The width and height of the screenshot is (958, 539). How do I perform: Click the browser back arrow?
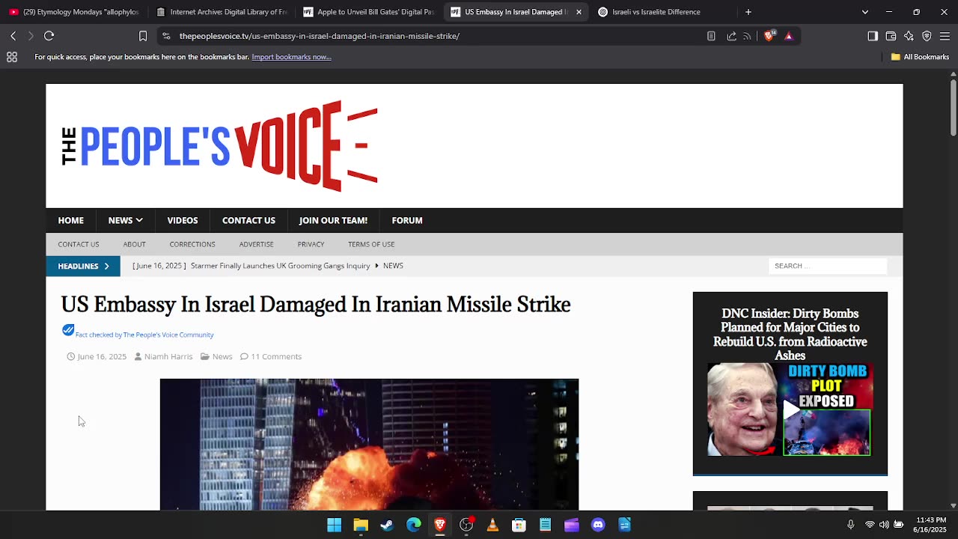13,36
